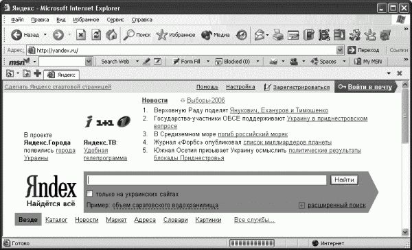Click the Переход go button
Viewport: 412px width, 250px height.
click(363, 50)
